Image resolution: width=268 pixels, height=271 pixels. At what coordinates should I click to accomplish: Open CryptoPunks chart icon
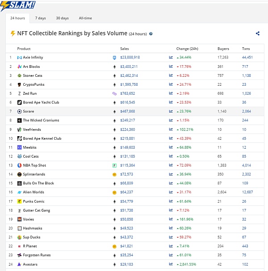171,84
